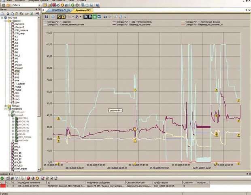Click the TAC Vista root node icon
The height and width of the screenshot is (195, 251).
[x=5, y=17]
